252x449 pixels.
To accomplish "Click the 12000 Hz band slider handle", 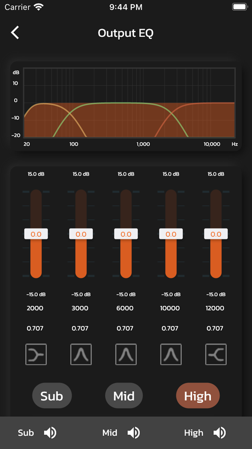I will (216, 234).
